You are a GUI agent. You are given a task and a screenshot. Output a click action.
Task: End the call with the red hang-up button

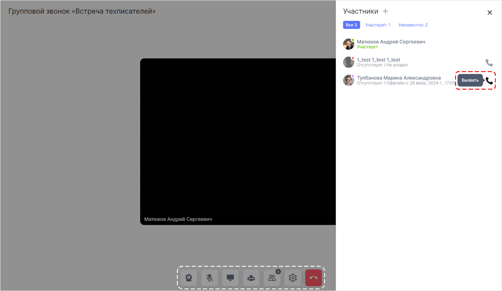(x=314, y=278)
